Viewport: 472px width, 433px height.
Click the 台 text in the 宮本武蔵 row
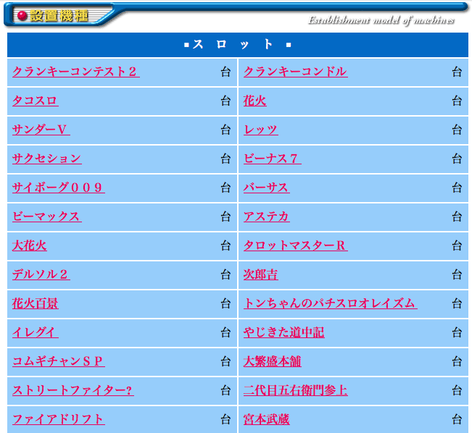click(457, 419)
